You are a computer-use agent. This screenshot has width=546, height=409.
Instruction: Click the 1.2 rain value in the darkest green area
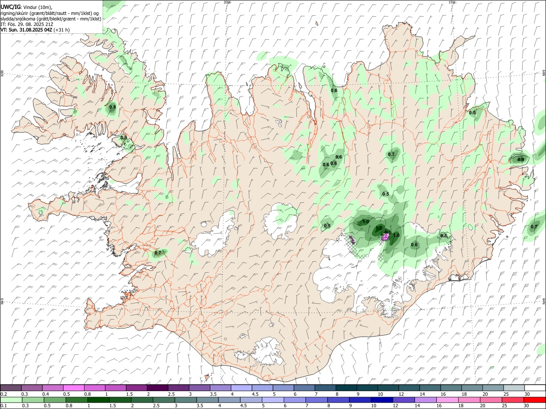pos(378,228)
